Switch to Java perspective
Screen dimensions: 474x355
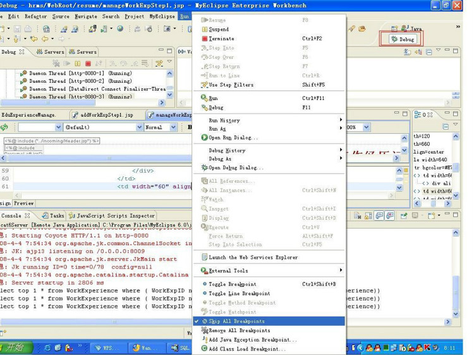tap(411, 28)
